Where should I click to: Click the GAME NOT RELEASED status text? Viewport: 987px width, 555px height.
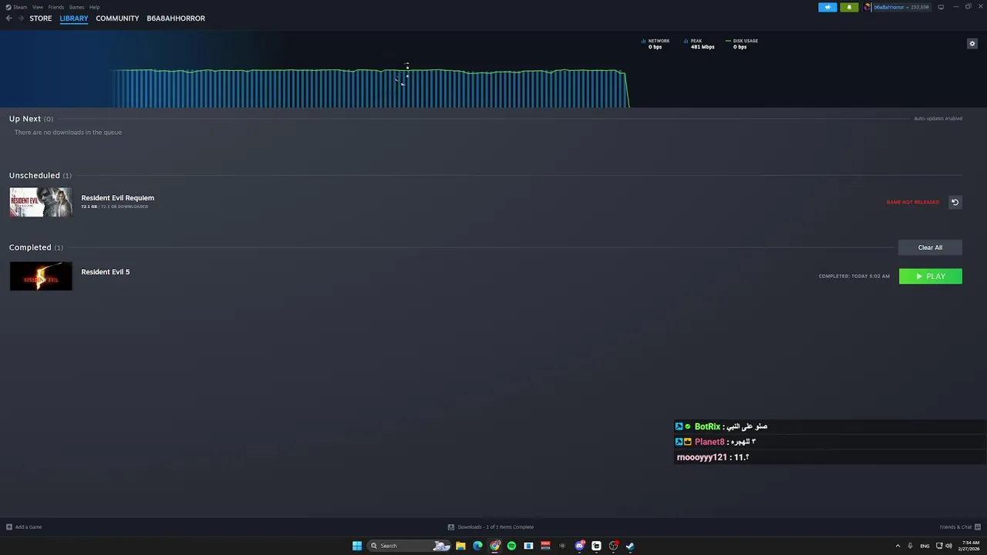(x=913, y=202)
